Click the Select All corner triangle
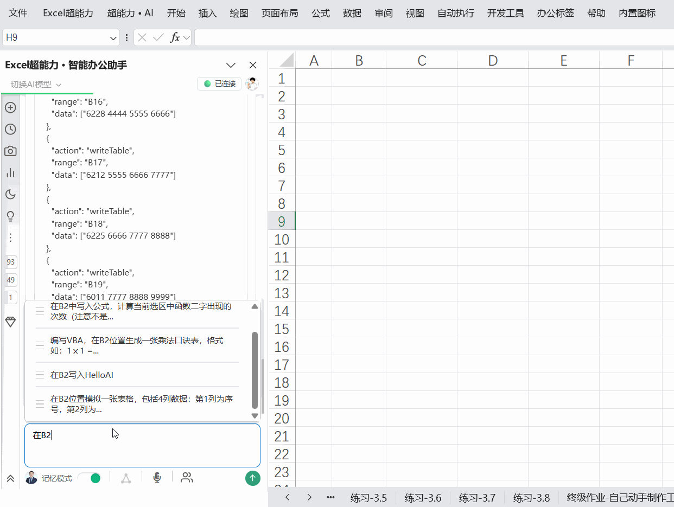The image size is (674, 507). pos(286,60)
